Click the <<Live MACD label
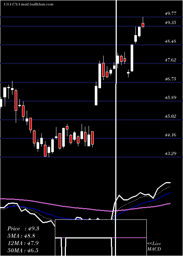The height and width of the screenshot is (256, 183). (154, 246)
